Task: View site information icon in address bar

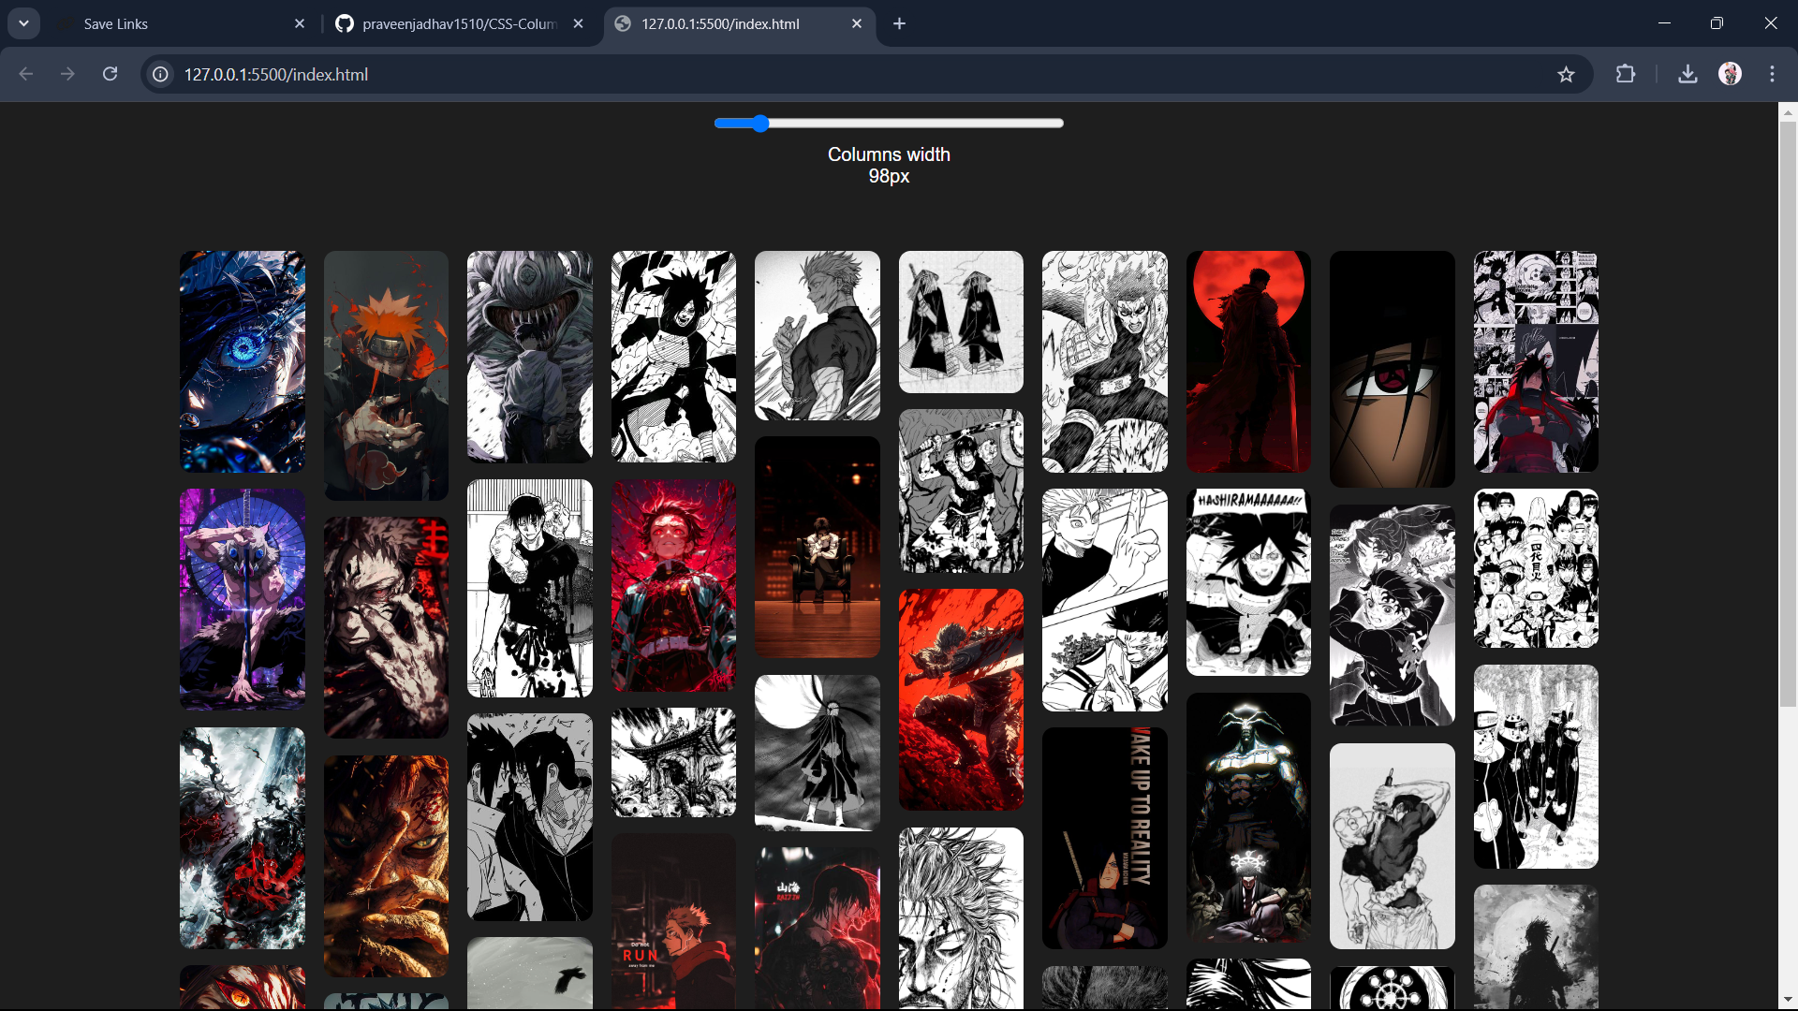Action: [161, 74]
